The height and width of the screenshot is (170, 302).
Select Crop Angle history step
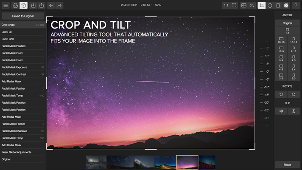tap(23, 25)
